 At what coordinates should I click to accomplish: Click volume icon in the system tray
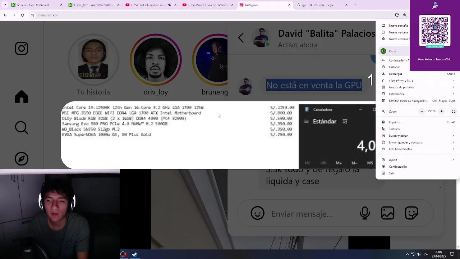click(x=419, y=254)
